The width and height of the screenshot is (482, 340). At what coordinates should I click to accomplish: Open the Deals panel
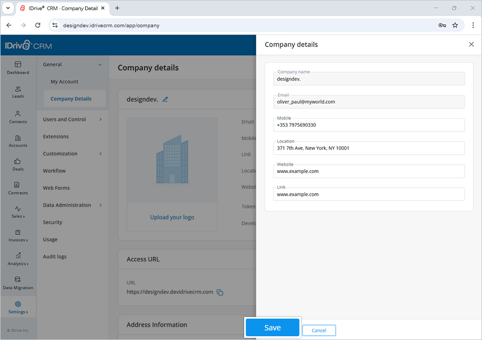pos(18,164)
